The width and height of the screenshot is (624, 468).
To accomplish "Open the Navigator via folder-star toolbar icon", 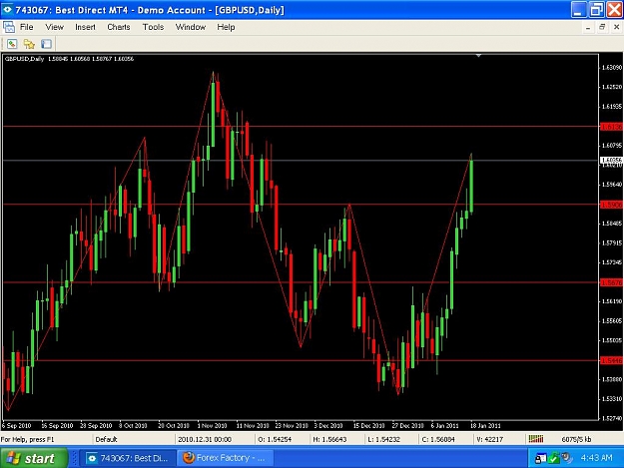I will tap(29, 44).
